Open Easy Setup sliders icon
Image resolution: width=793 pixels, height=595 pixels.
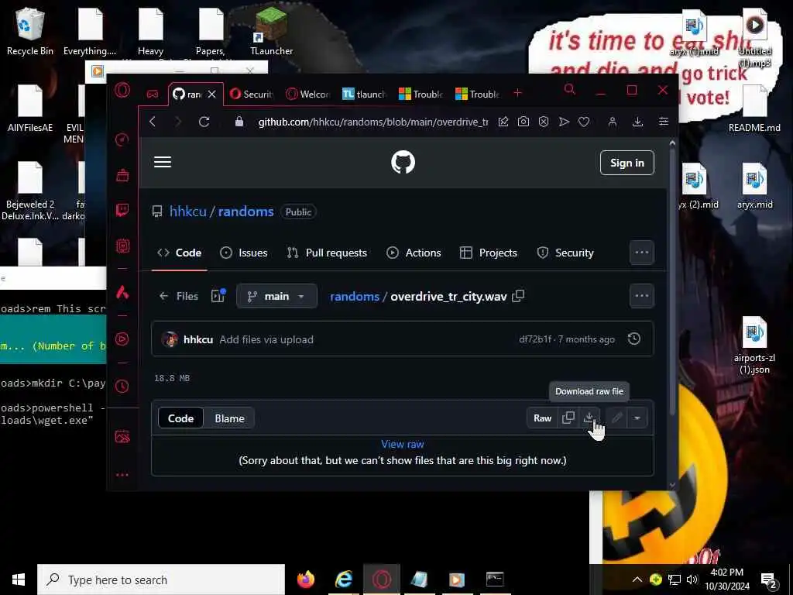(x=664, y=122)
